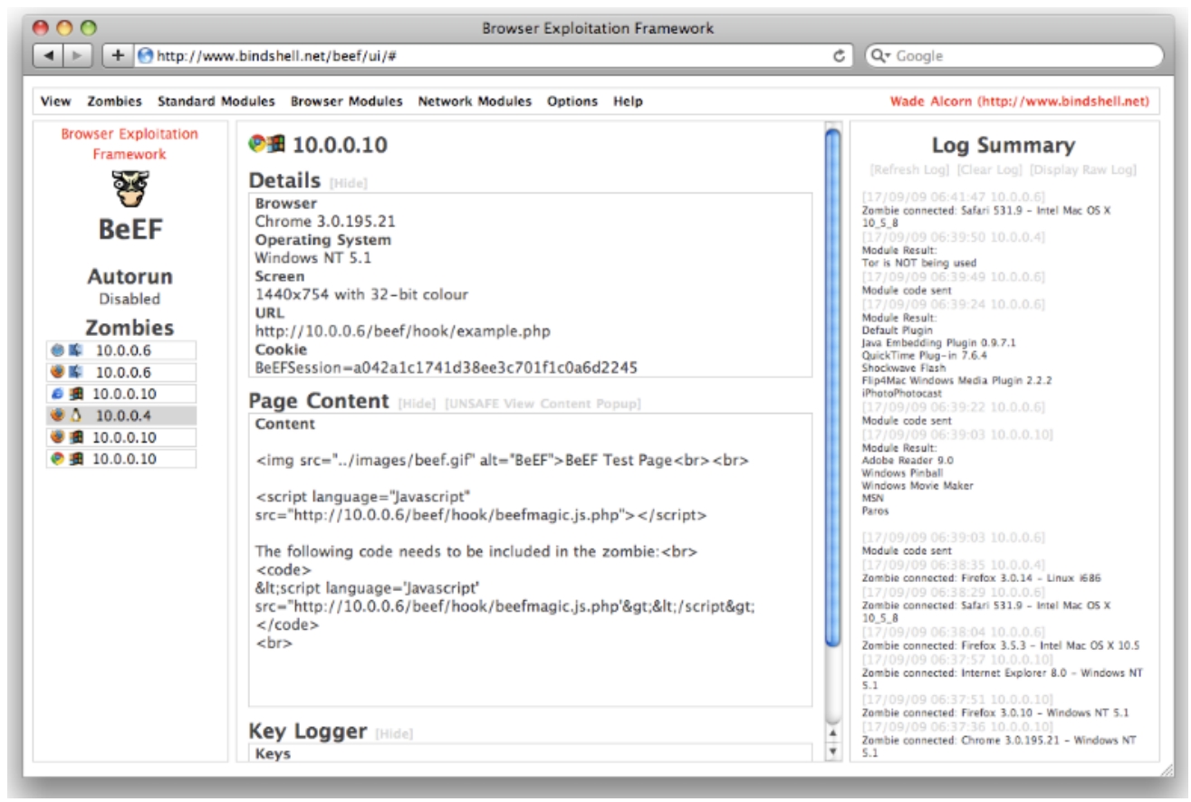1191x802 pixels.
Task: Click the plus add-bookmark button
Action: coord(118,55)
